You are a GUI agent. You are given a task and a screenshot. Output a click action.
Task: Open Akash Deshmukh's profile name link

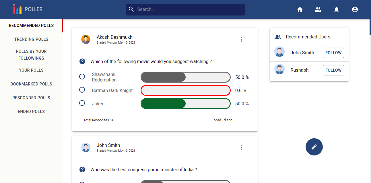point(114,37)
